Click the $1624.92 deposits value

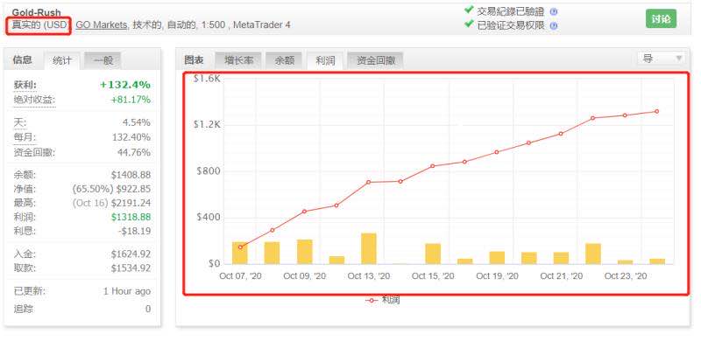click(131, 254)
